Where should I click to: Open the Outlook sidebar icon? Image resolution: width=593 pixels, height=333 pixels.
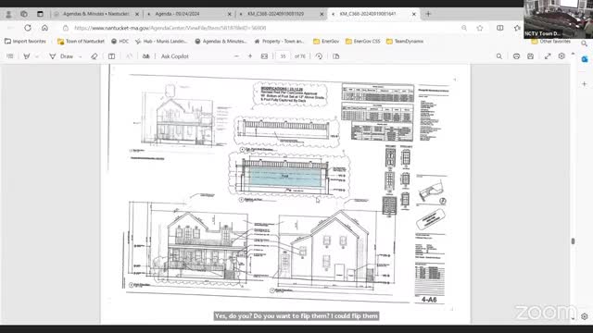point(585,59)
